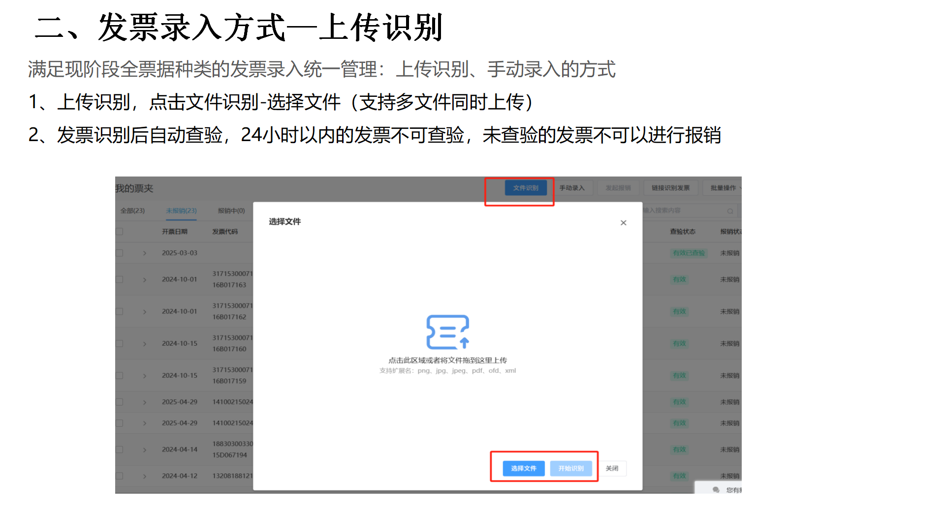Click the search magnifier icon
This screenshot has width=945, height=531.
pyautogui.click(x=730, y=211)
